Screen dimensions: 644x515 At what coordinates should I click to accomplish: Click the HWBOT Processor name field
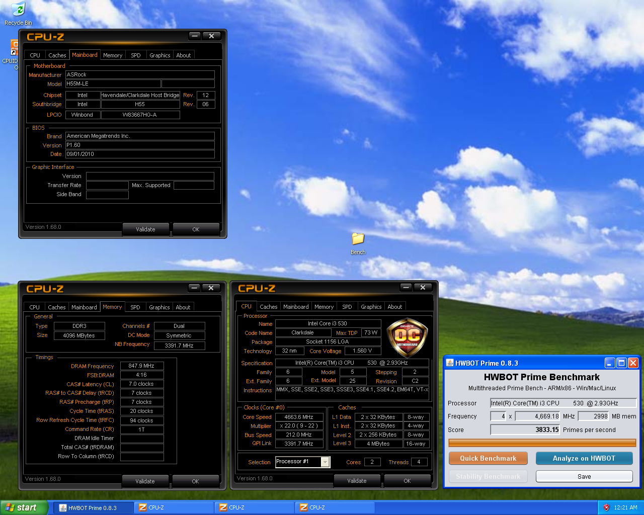[563, 403]
